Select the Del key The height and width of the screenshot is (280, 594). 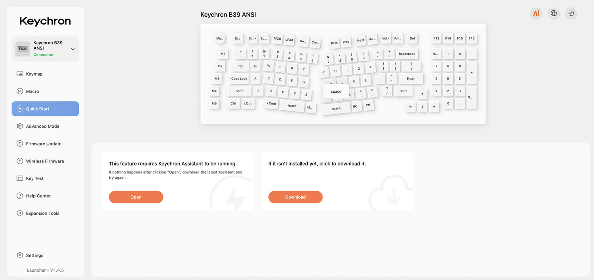coord(412,38)
